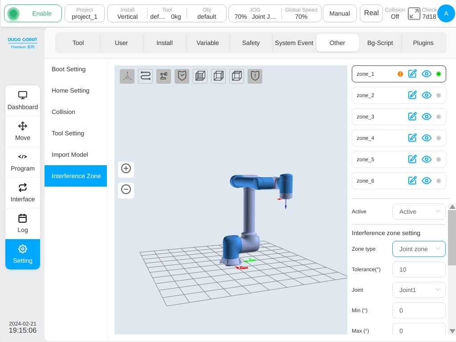Open the Zone type Joint zone dropdown

[419, 249]
